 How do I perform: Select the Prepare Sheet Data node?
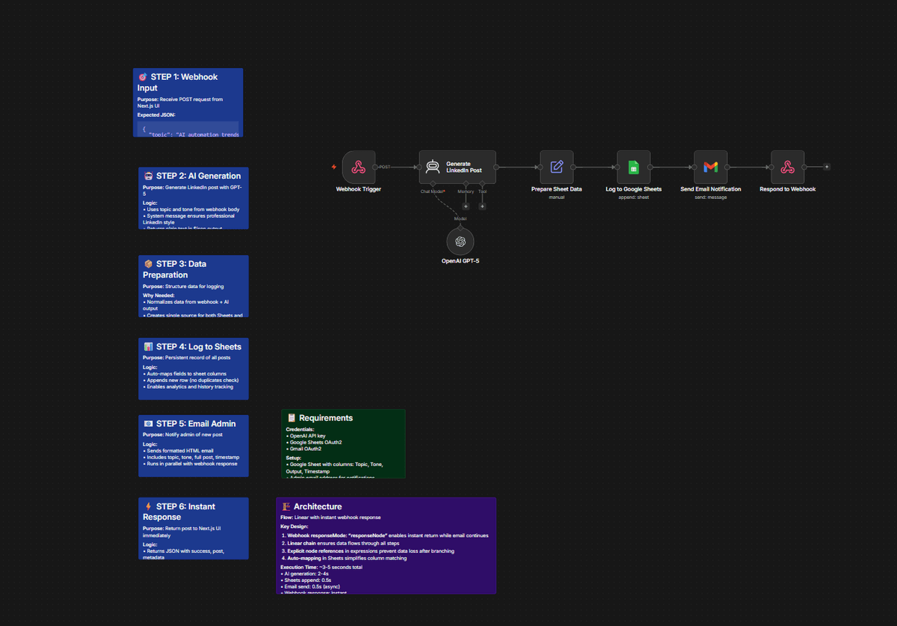557,167
